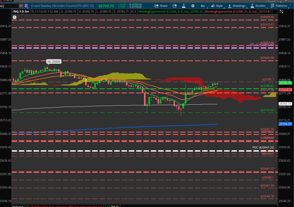The height and width of the screenshot is (207, 294).
Task: Click the C: 25792.75 close value
Action: (121, 11)
